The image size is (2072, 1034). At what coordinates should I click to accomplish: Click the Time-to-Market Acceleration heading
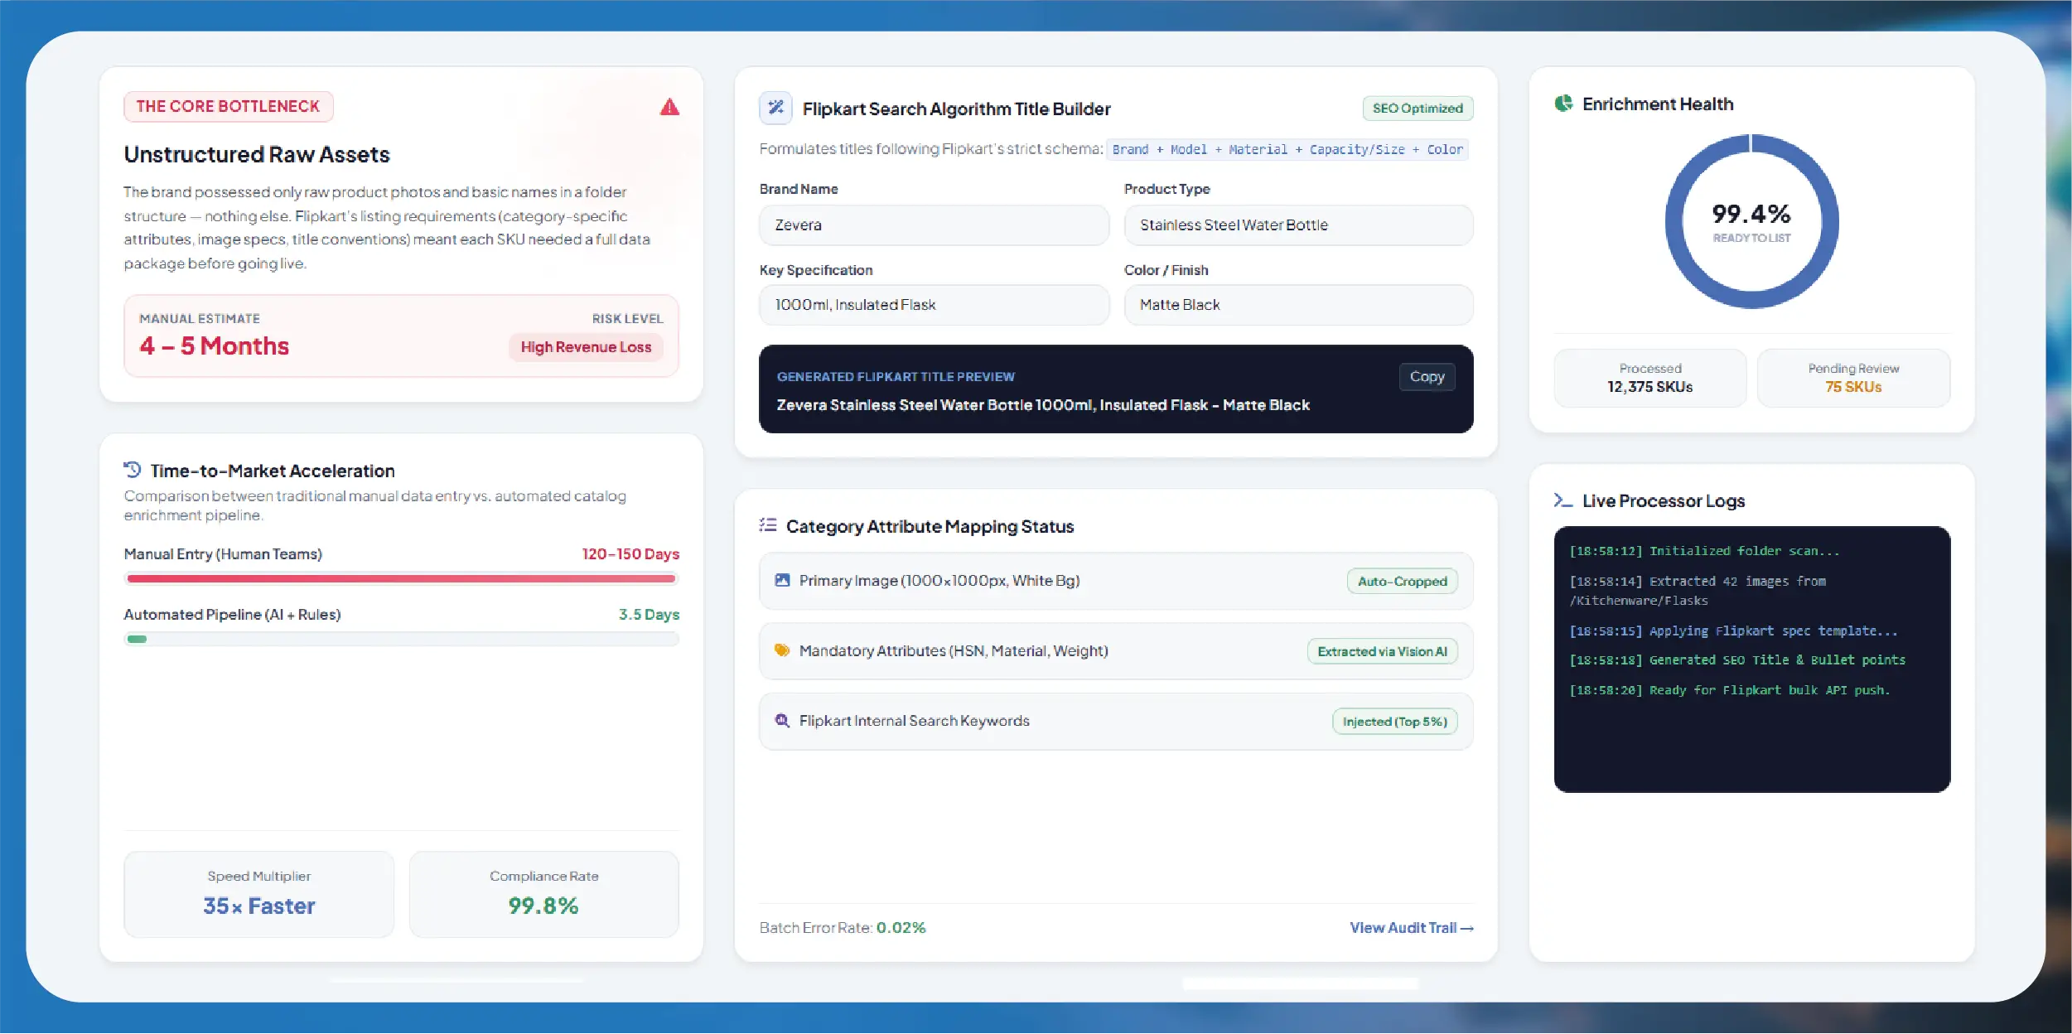click(x=273, y=471)
